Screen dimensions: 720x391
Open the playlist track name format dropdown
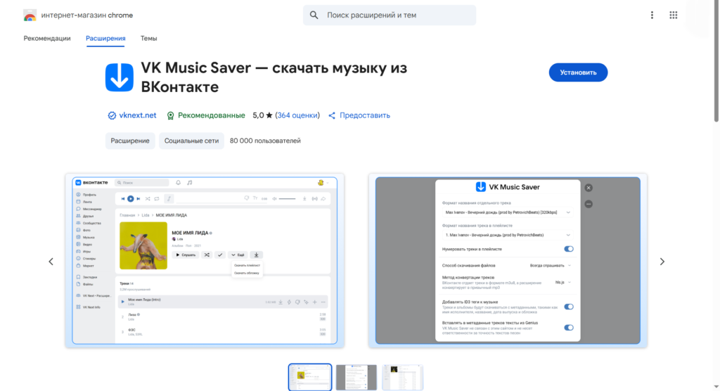point(508,236)
